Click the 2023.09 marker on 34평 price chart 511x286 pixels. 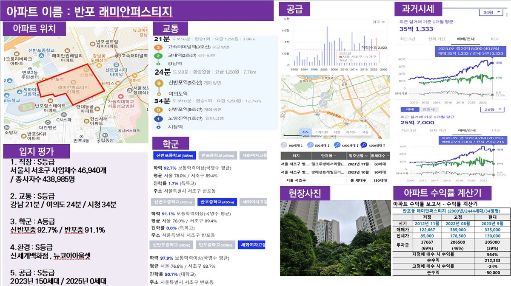point(493,63)
